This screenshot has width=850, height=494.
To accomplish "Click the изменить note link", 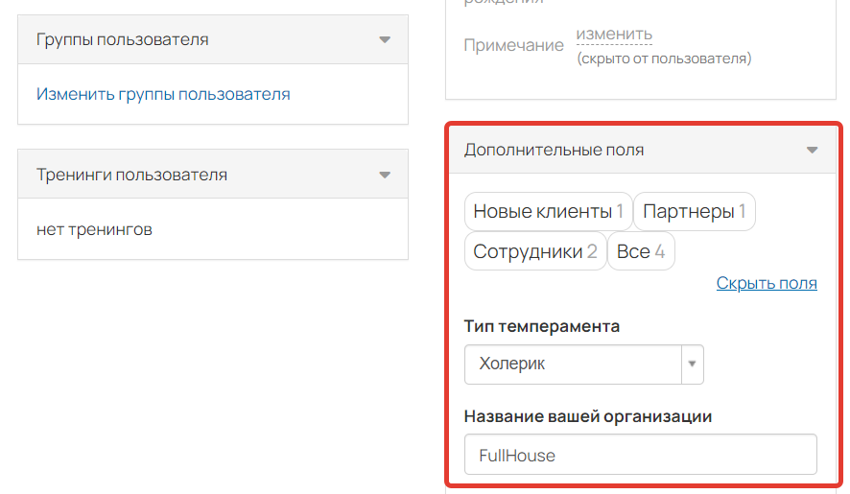I will point(614,35).
